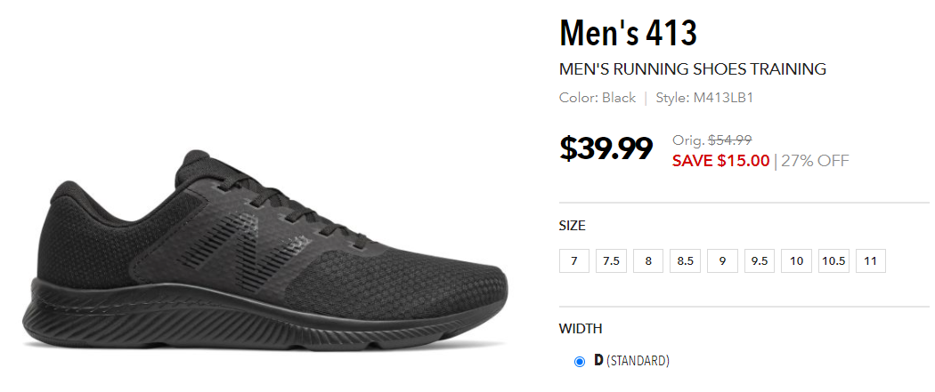935x392 pixels.
Task: Click the 27% OFF discount label
Action: [815, 161]
